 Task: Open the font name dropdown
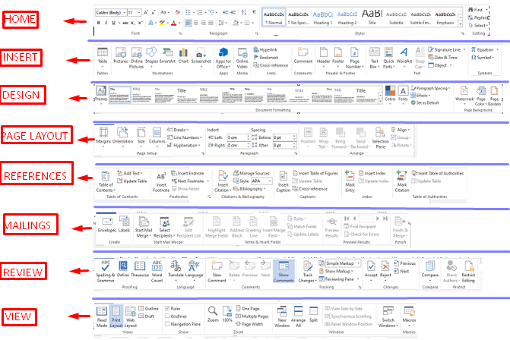125,13
